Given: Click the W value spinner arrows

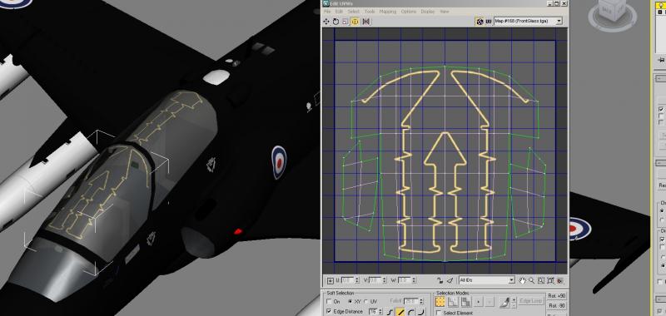Looking at the screenshot, I should (413, 280).
